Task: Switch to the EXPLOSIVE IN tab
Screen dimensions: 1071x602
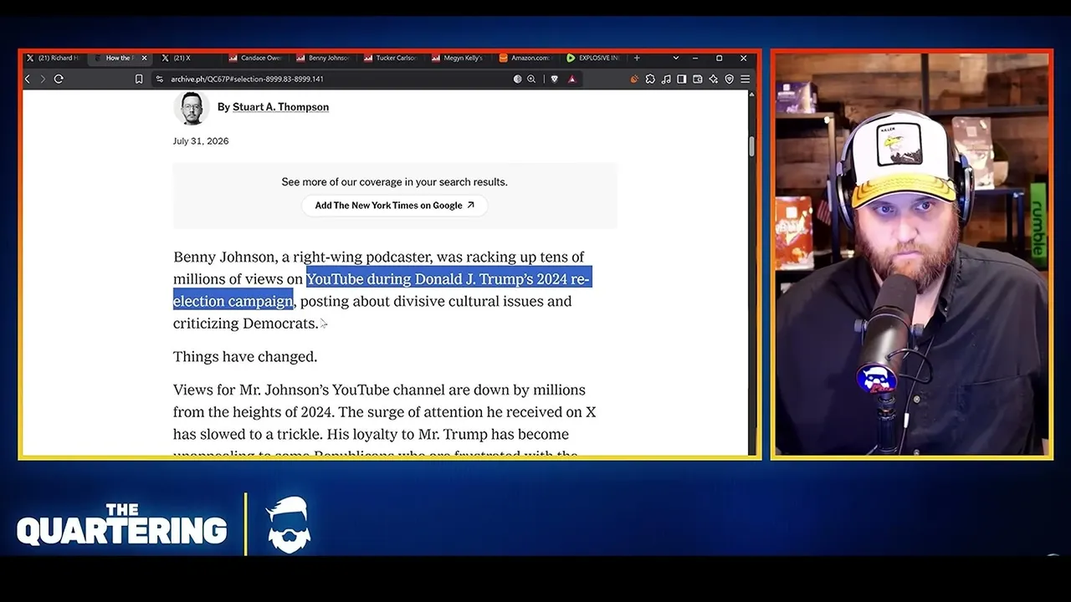Action: click(x=593, y=58)
